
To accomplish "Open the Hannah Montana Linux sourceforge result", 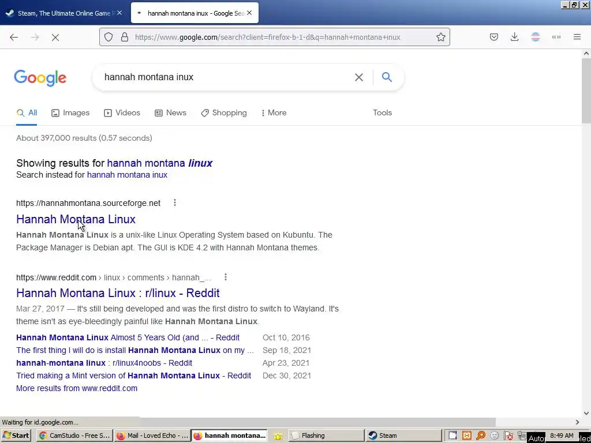I will pyautogui.click(x=76, y=219).
